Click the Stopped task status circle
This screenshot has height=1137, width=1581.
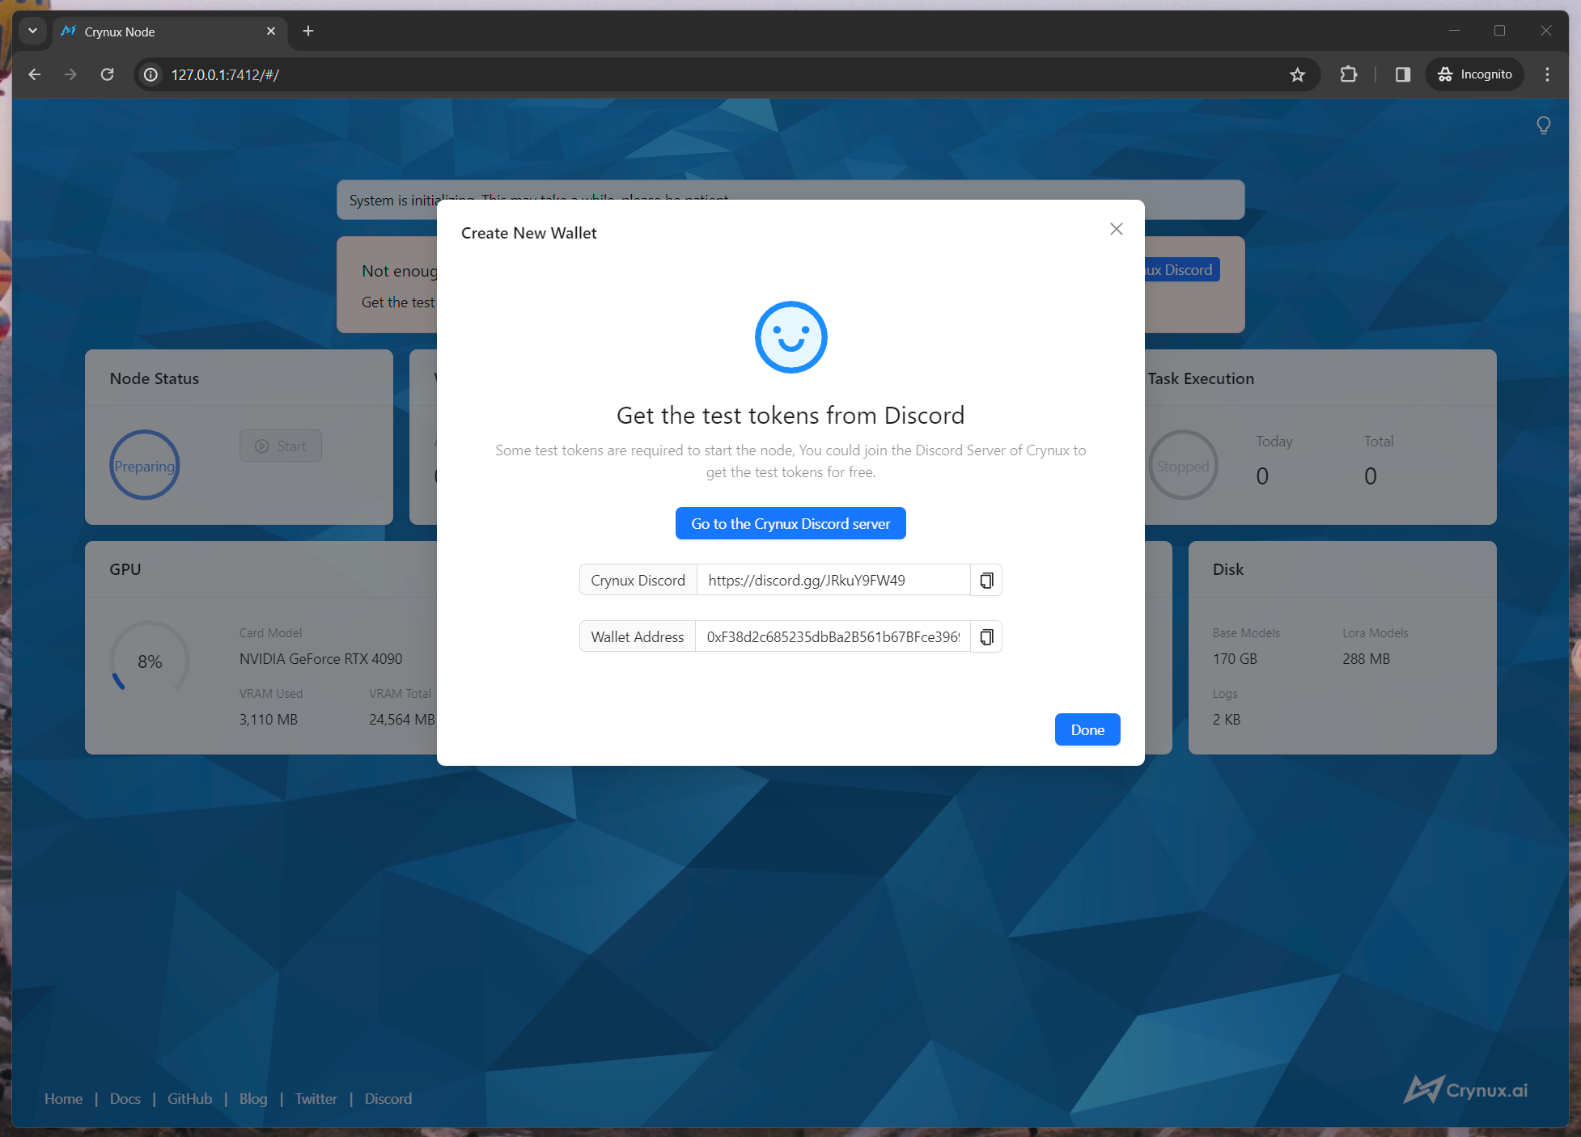pyautogui.click(x=1183, y=465)
